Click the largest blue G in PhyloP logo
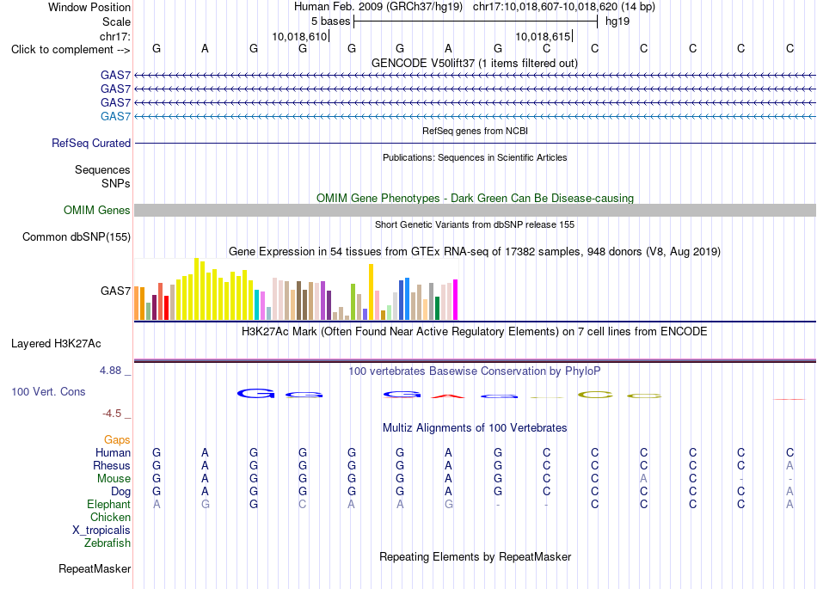This screenshot has width=817, height=589. (255, 394)
